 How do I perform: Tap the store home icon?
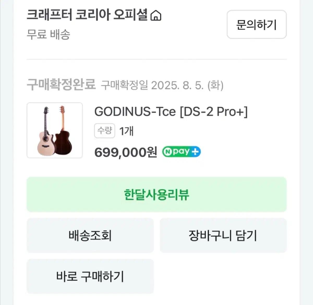[156, 16]
